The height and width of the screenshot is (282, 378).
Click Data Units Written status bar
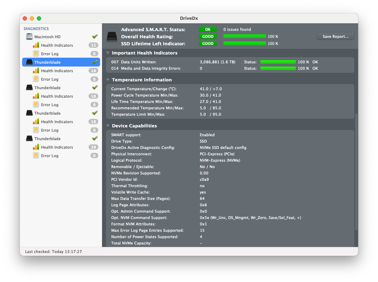278,62
